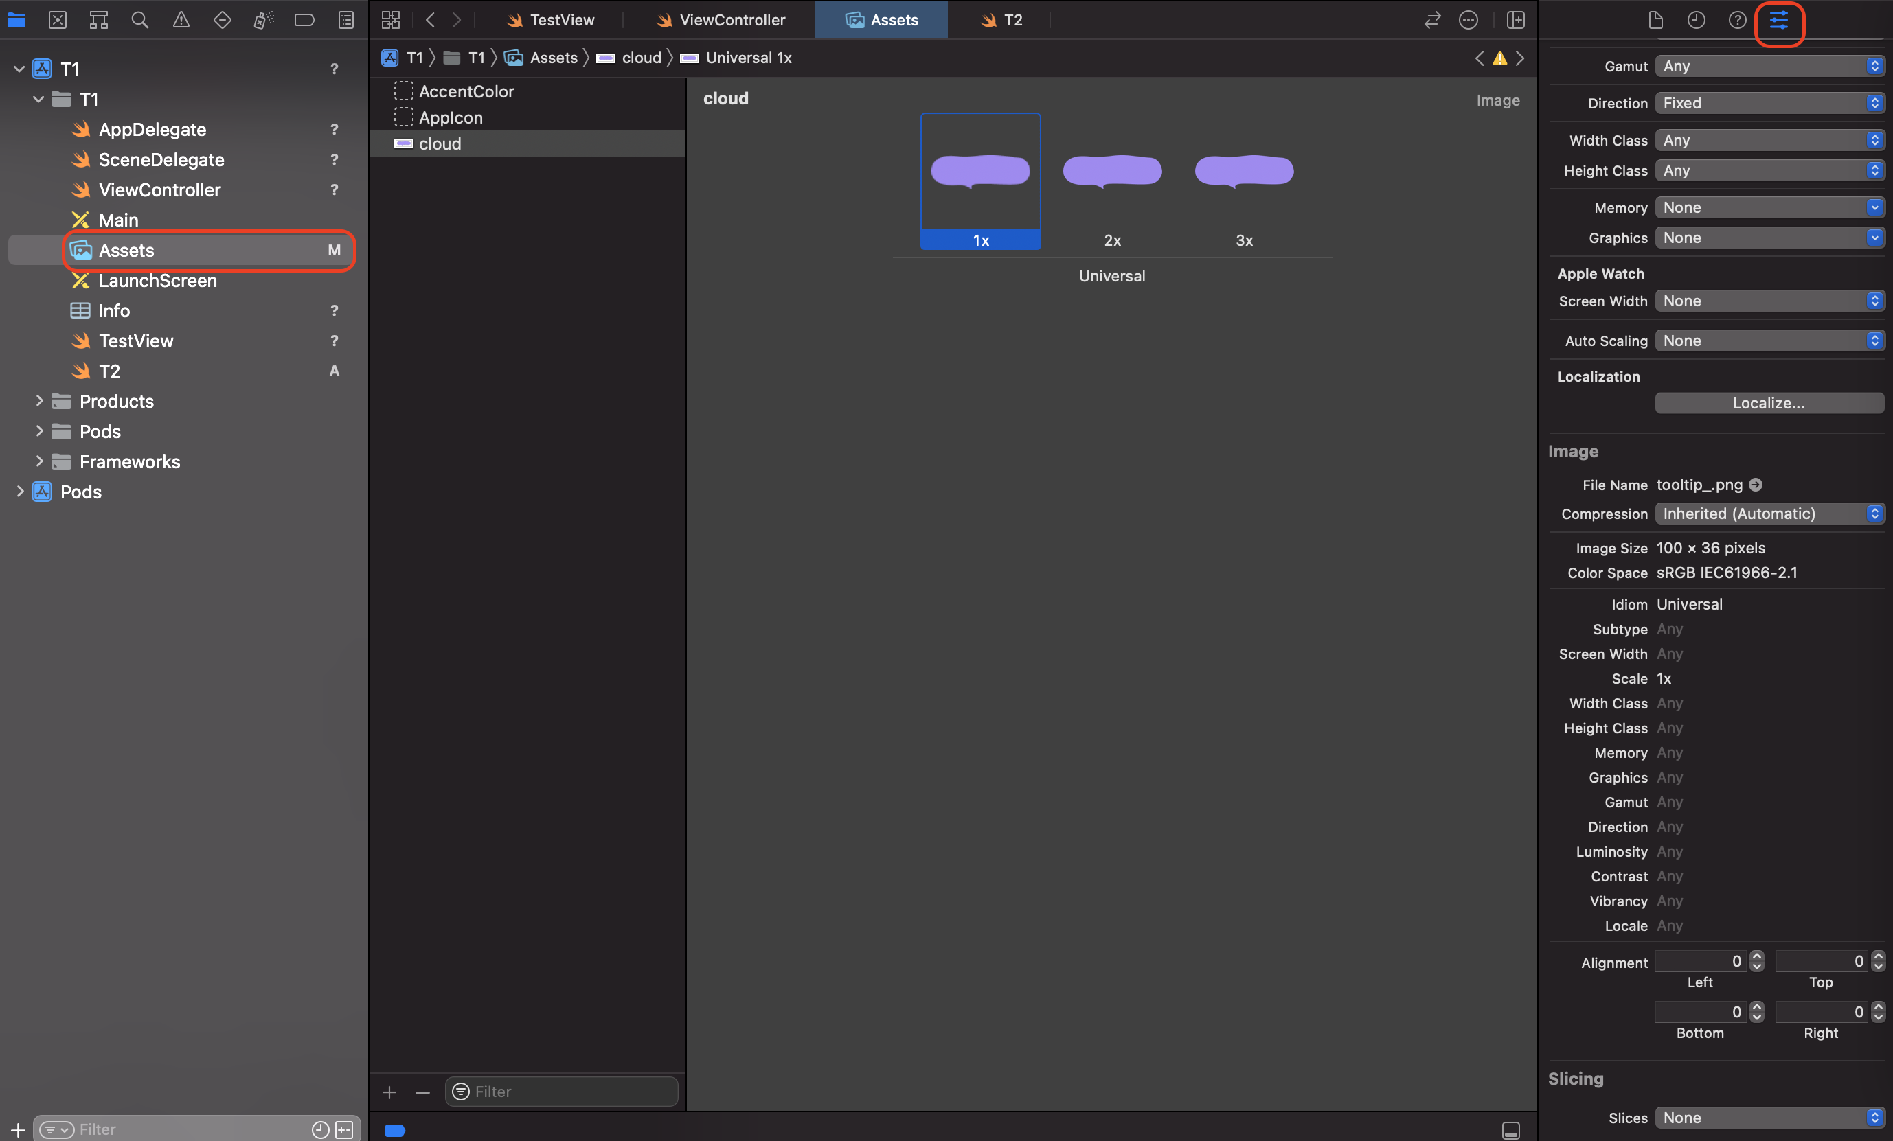Screen dimensions: 1893x1141
Task: Open the Slices dropdown
Action: [1769, 1117]
